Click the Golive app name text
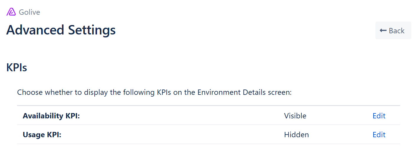Screen dimensions: 419x159 click(x=29, y=12)
